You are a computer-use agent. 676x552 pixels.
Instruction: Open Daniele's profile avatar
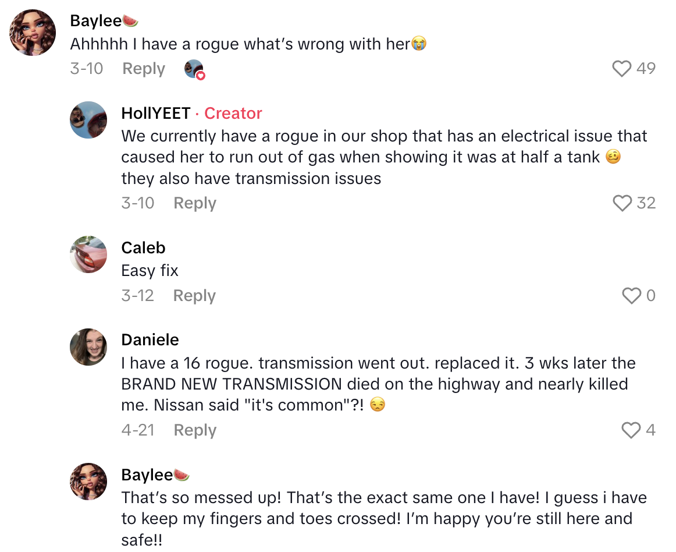point(88,347)
